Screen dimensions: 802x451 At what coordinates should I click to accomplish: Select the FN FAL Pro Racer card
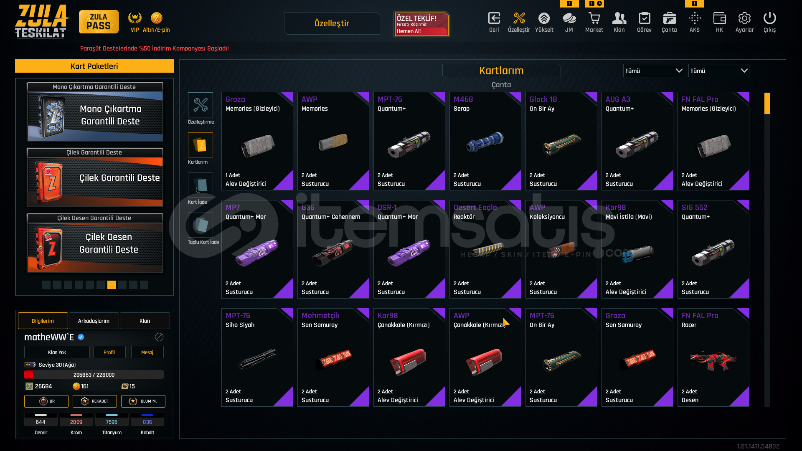tap(713, 357)
